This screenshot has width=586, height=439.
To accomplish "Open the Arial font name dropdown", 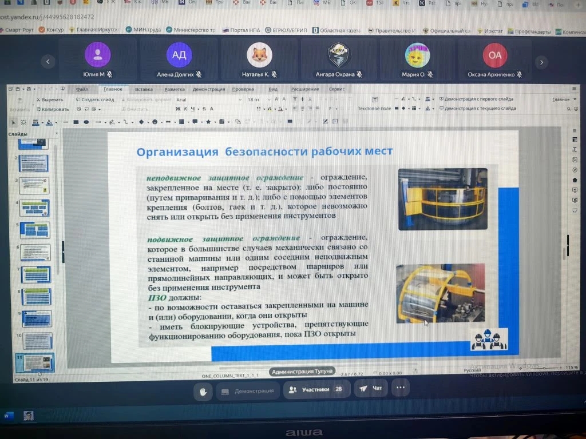I will tap(206, 99).
